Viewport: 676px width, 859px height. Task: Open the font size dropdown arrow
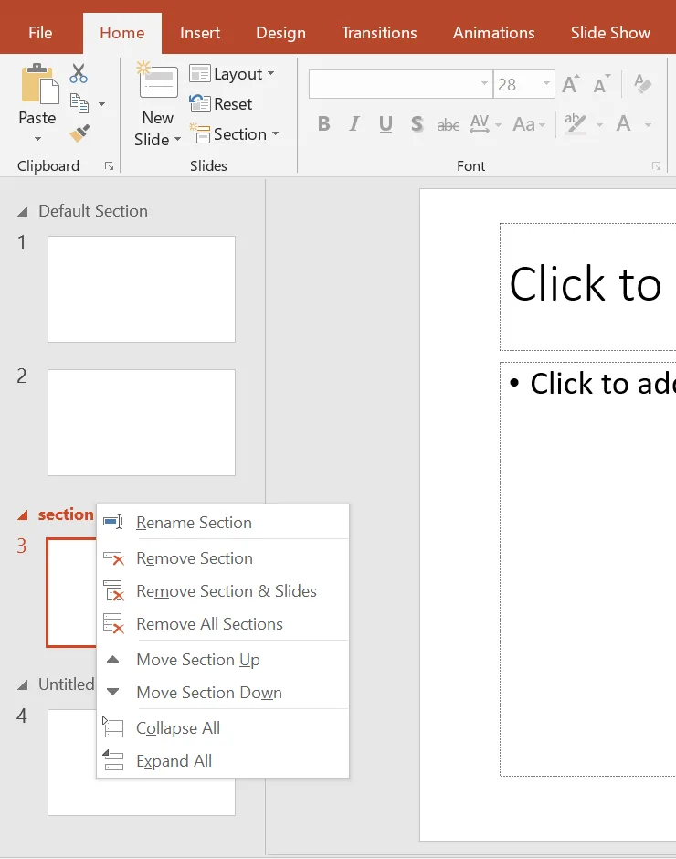546,84
